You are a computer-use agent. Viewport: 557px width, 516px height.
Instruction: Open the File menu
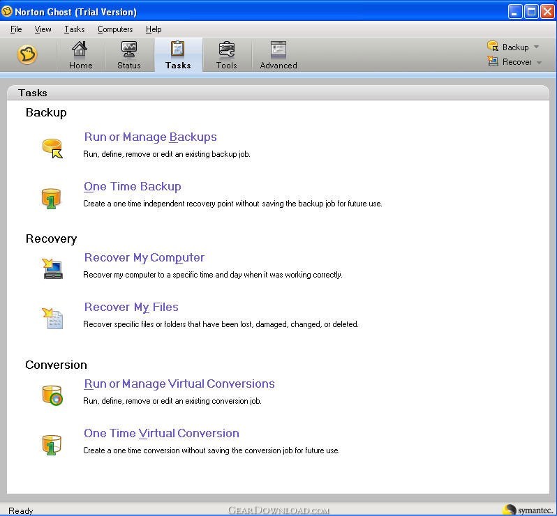pyautogui.click(x=16, y=29)
